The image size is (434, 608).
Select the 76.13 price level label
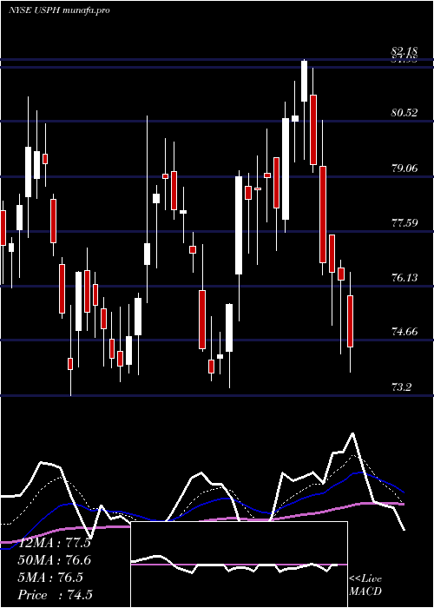(404, 277)
